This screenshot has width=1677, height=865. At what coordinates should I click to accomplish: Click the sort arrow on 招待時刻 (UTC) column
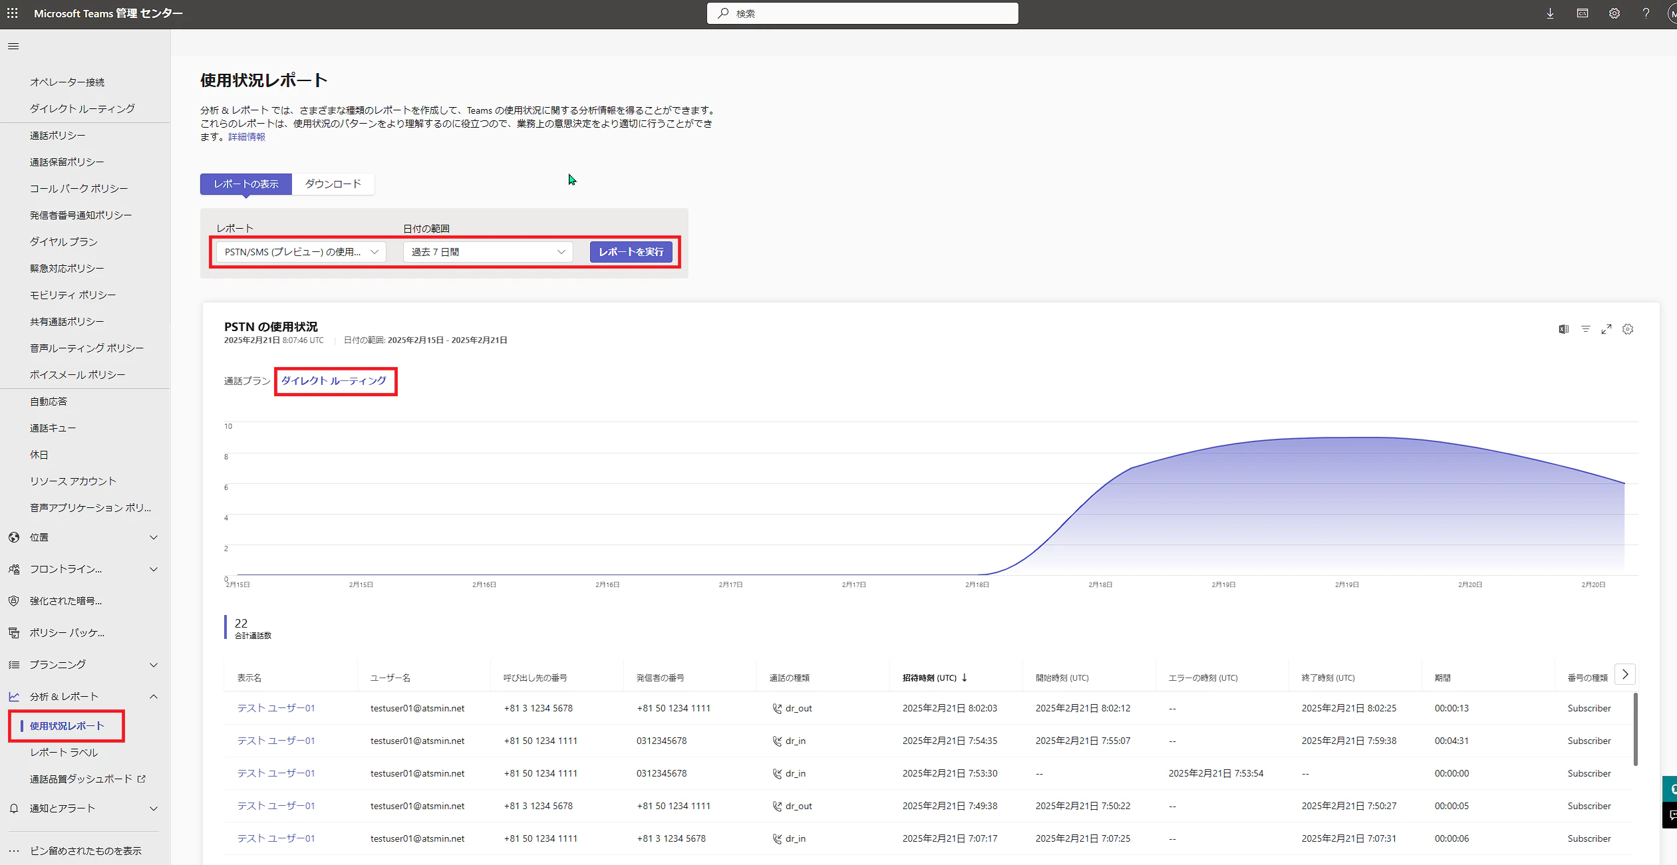pos(965,678)
